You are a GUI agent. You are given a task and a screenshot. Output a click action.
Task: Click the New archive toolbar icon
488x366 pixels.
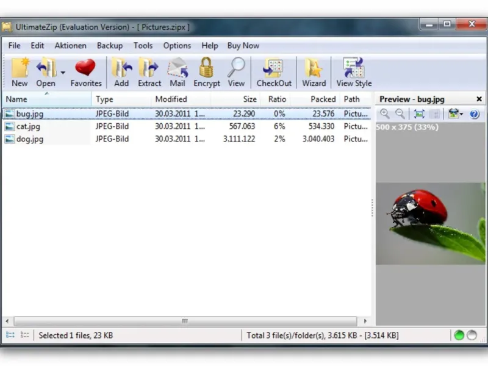pos(20,67)
